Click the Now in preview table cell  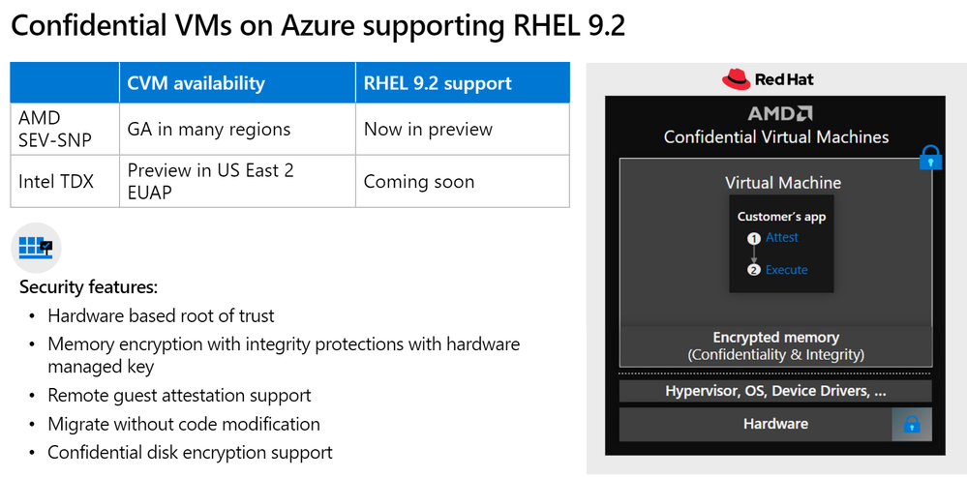[x=428, y=129]
